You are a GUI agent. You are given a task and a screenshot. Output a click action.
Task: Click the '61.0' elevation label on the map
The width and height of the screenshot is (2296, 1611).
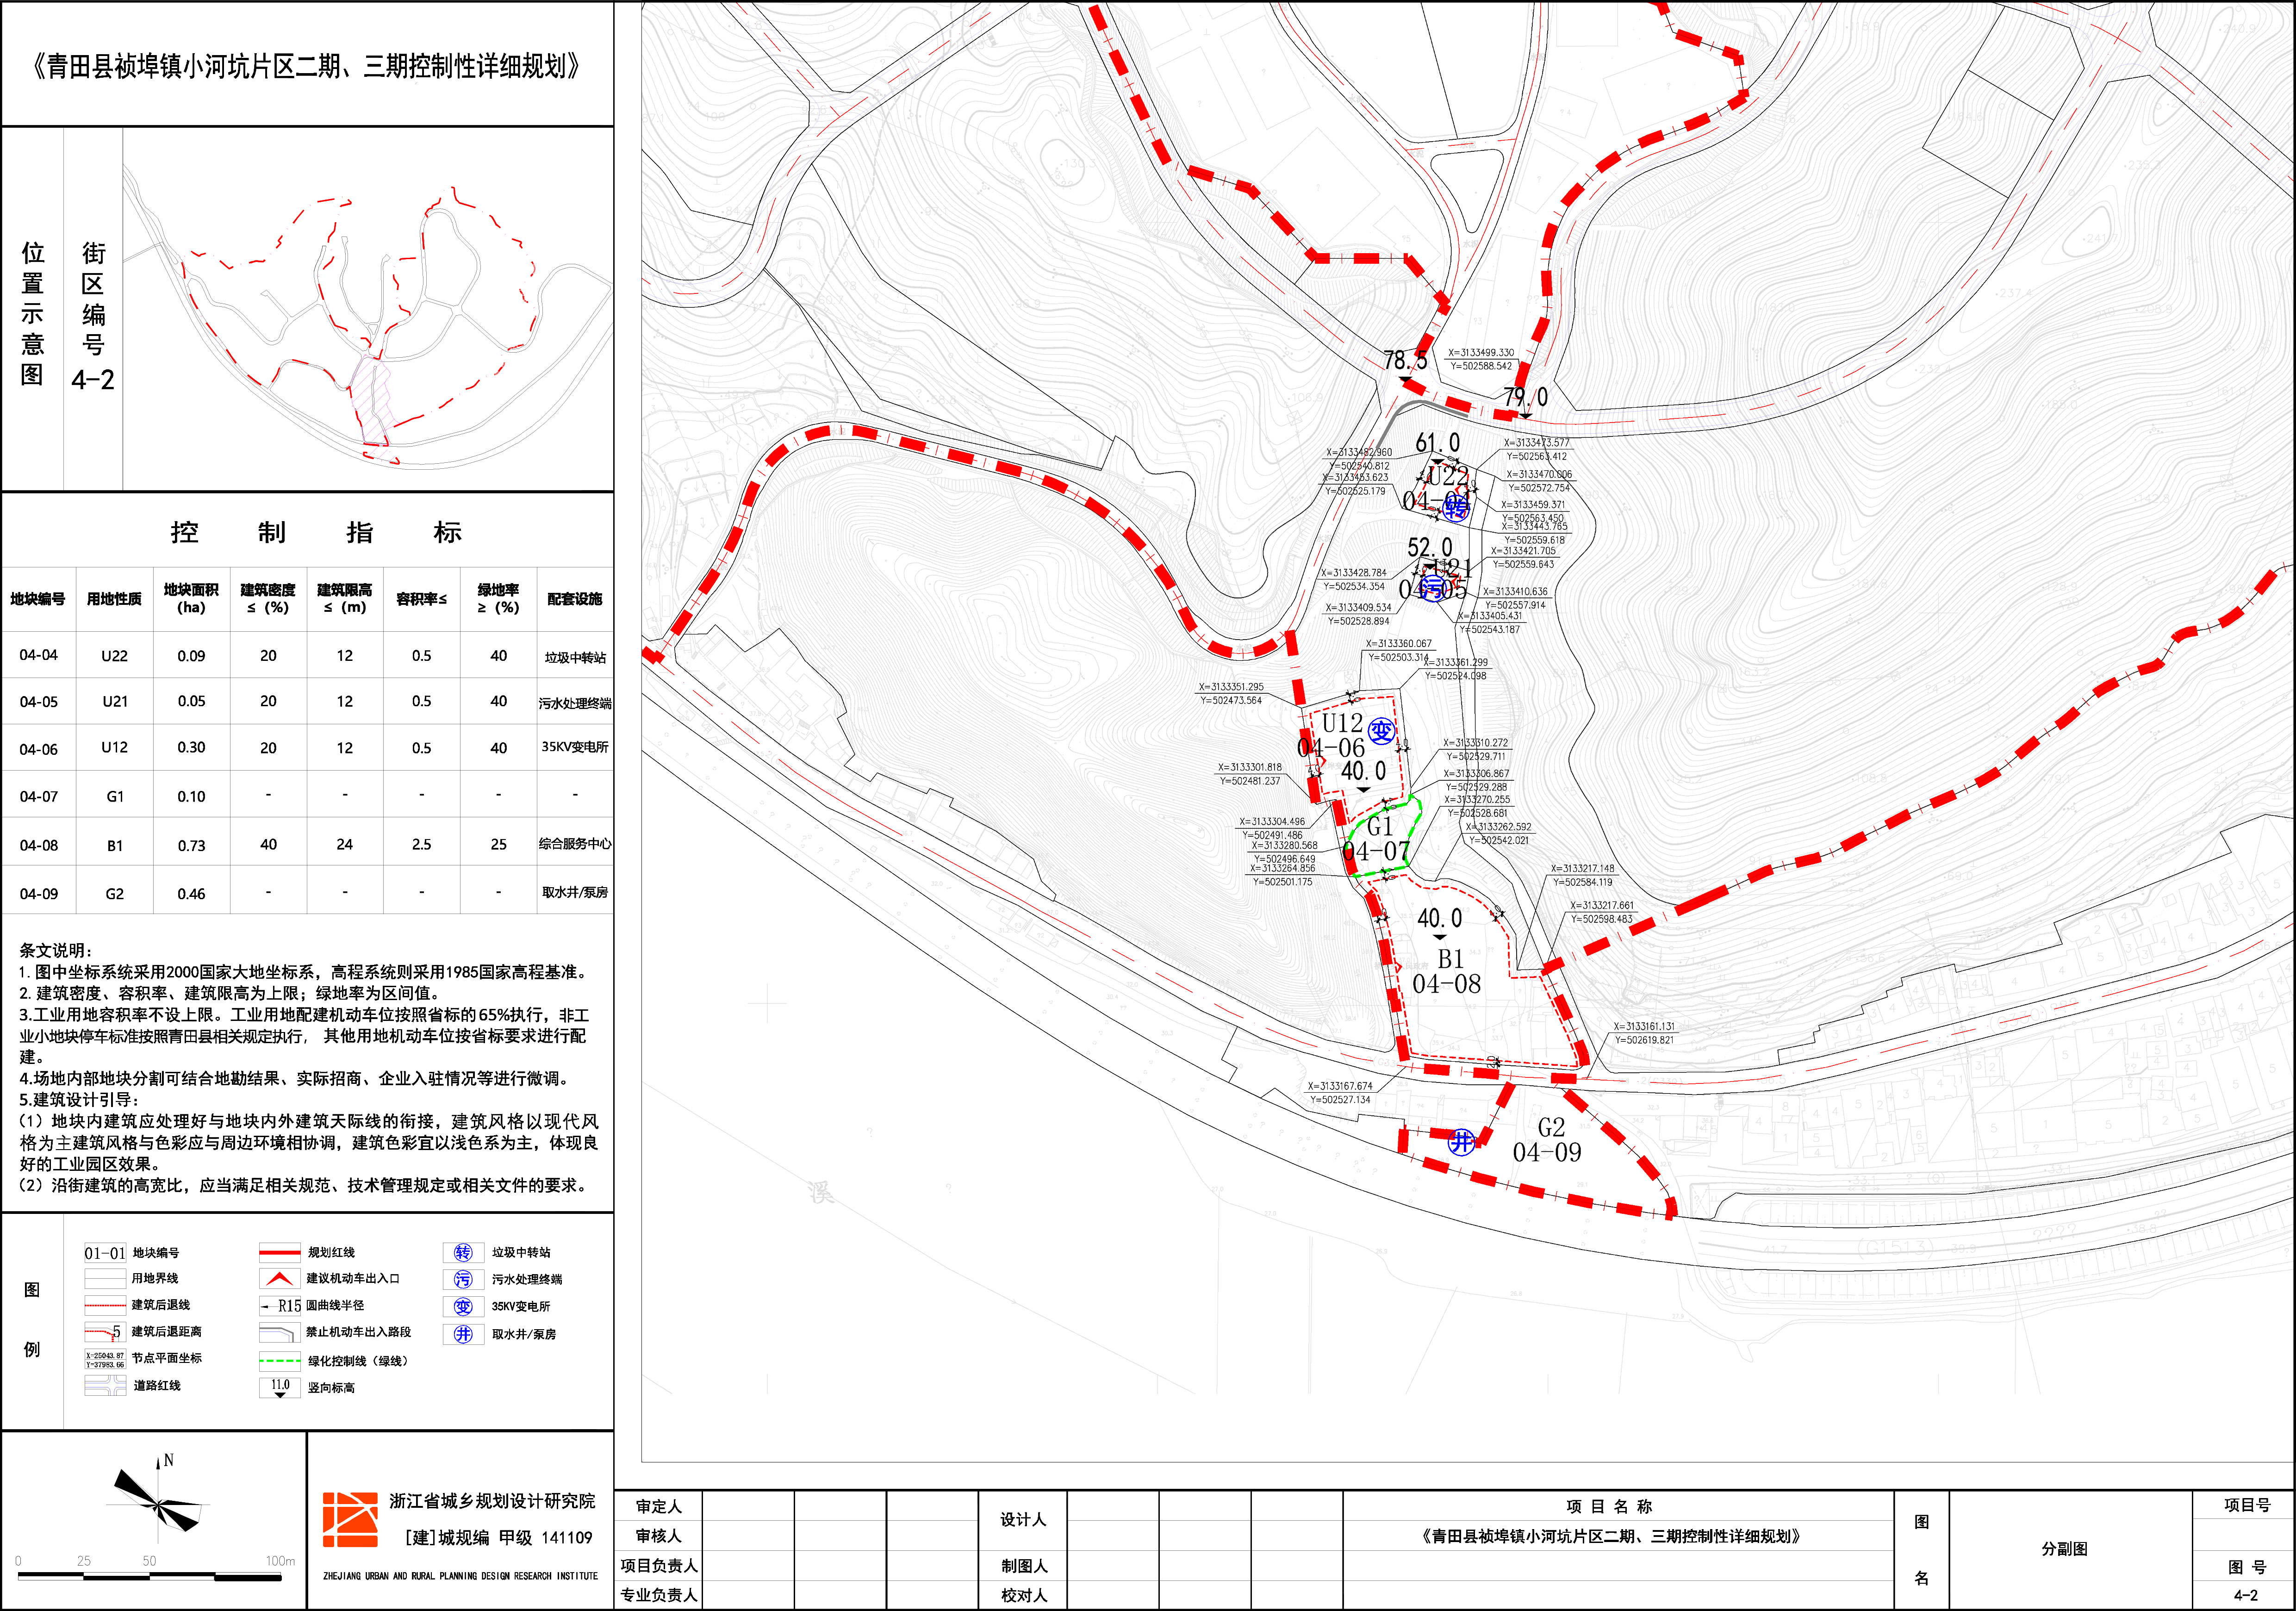tap(1438, 443)
